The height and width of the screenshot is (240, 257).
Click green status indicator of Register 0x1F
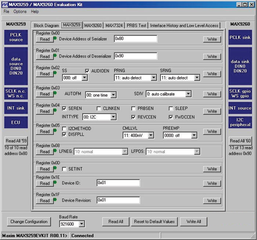(x=55, y=200)
